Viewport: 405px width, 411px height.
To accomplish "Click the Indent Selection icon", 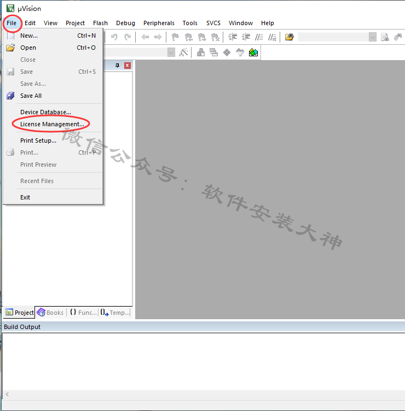I will point(233,37).
